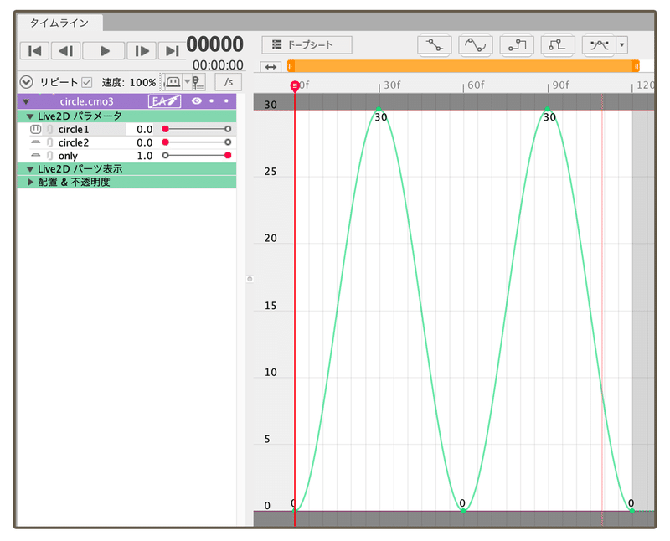Set inverse-stepped curve interpolation
670x541 pixels.
point(558,45)
